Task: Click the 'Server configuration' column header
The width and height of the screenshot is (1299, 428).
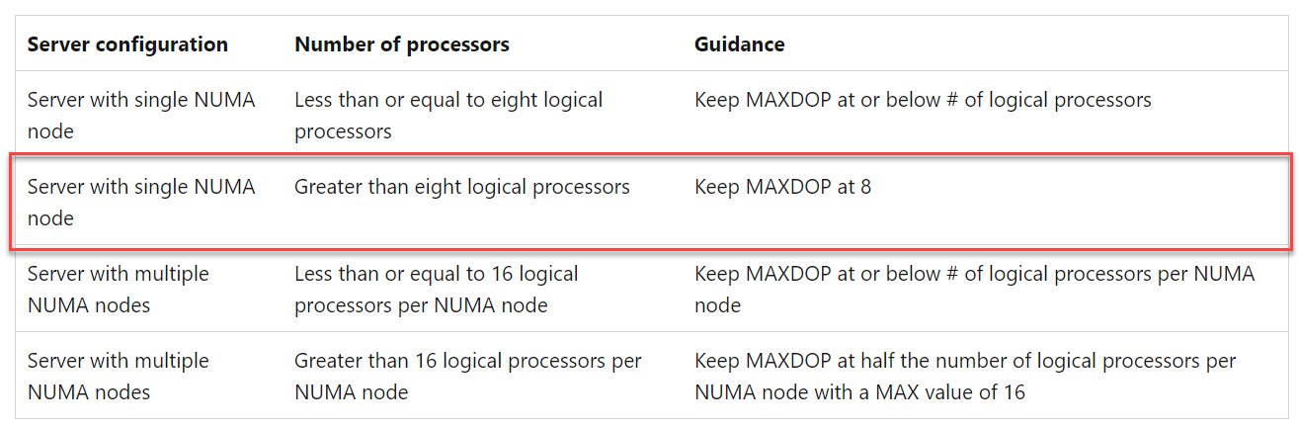Action: [x=127, y=44]
